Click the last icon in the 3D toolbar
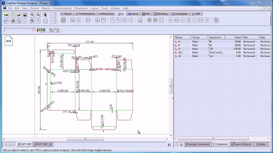Image resolution: width=273 pixels, height=153 pixels. [x=216, y=20]
